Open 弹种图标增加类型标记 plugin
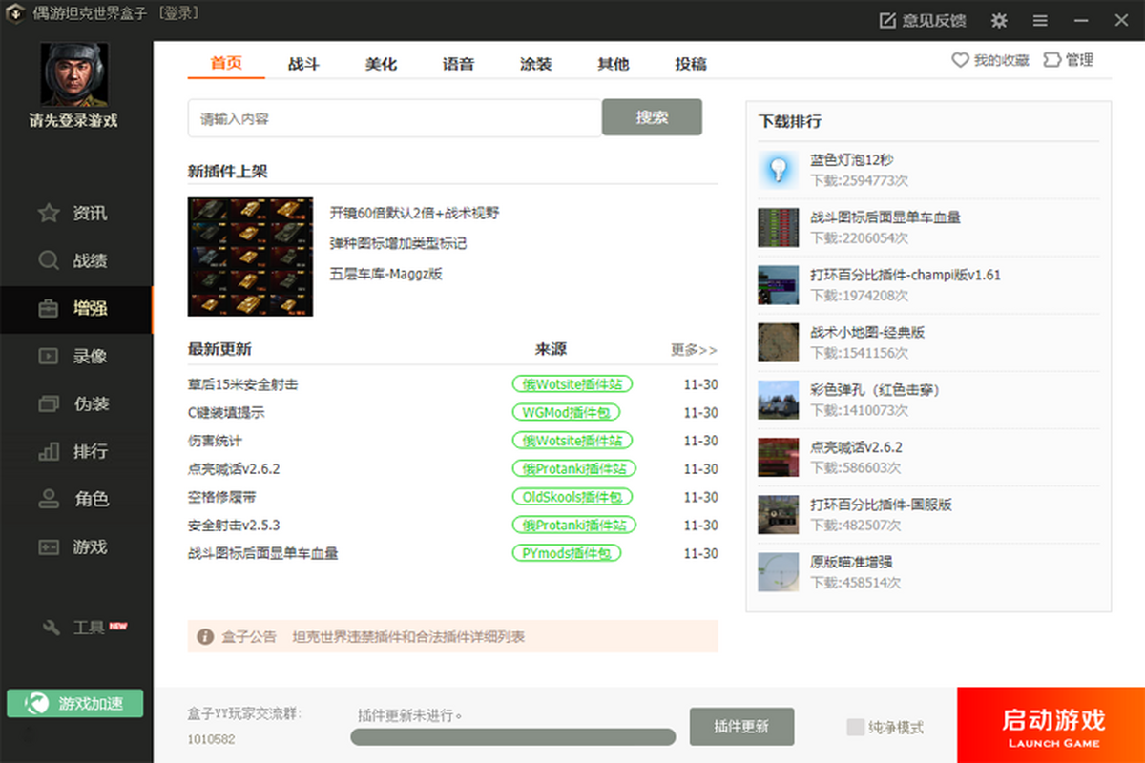 [398, 243]
